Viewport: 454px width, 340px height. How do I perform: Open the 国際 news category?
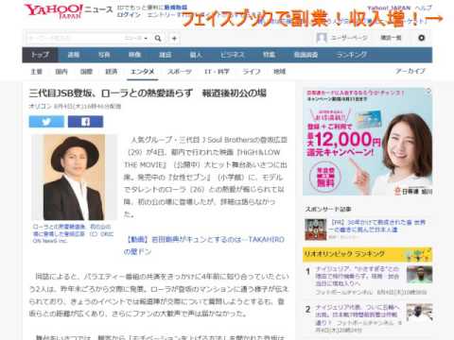pos(86,72)
